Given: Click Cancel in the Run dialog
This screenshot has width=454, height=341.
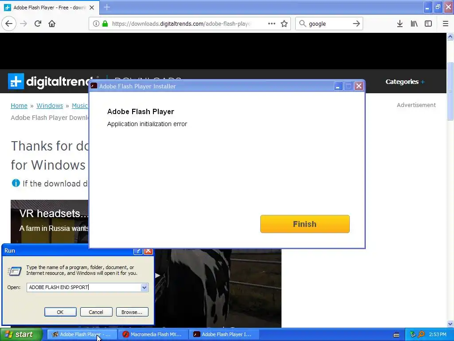Looking at the screenshot, I should tap(96, 312).
